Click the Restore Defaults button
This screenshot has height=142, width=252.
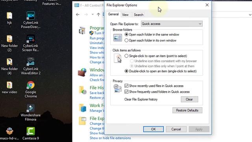(x=187, y=110)
